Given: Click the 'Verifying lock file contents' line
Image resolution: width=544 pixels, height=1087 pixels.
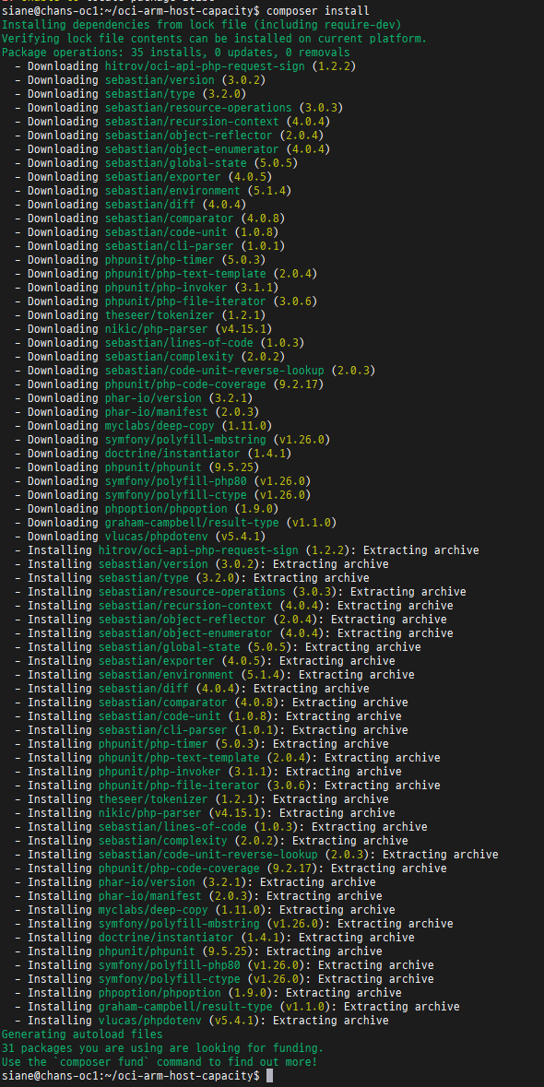Looking at the screenshot, I should click(x=214, y=38).
